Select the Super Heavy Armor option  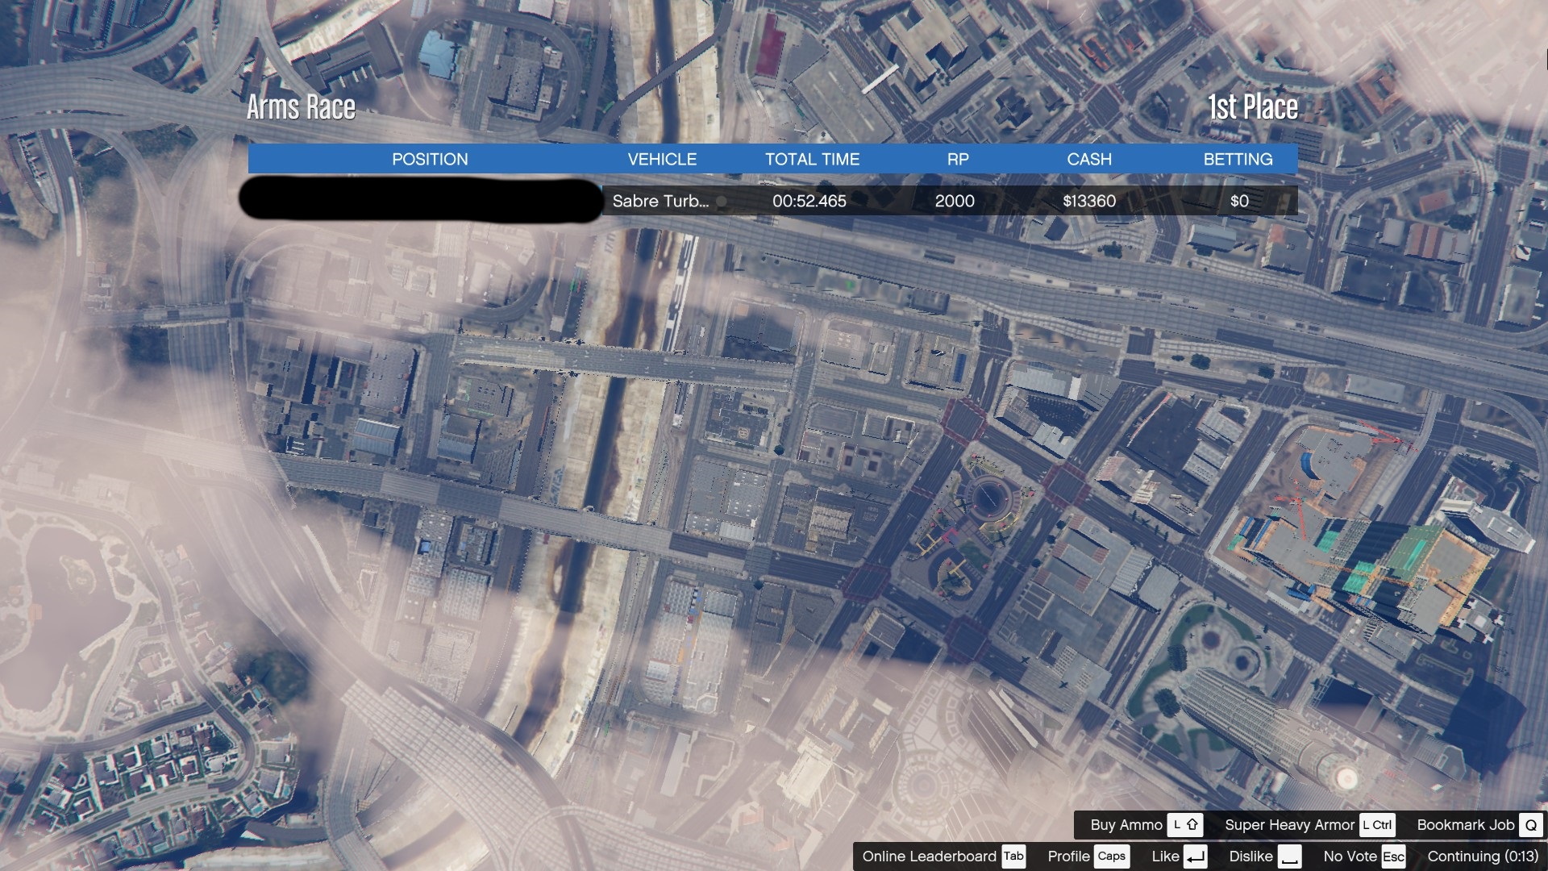1288,824
